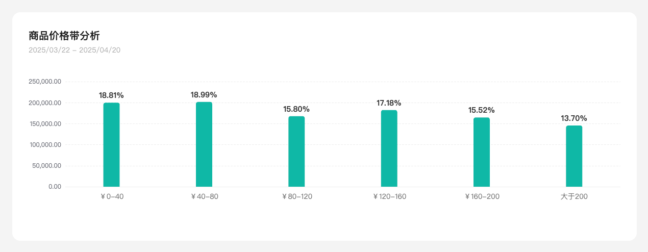Click the ¥160–200 bar

coord(481,152)
